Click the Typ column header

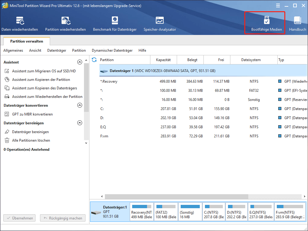293,60
